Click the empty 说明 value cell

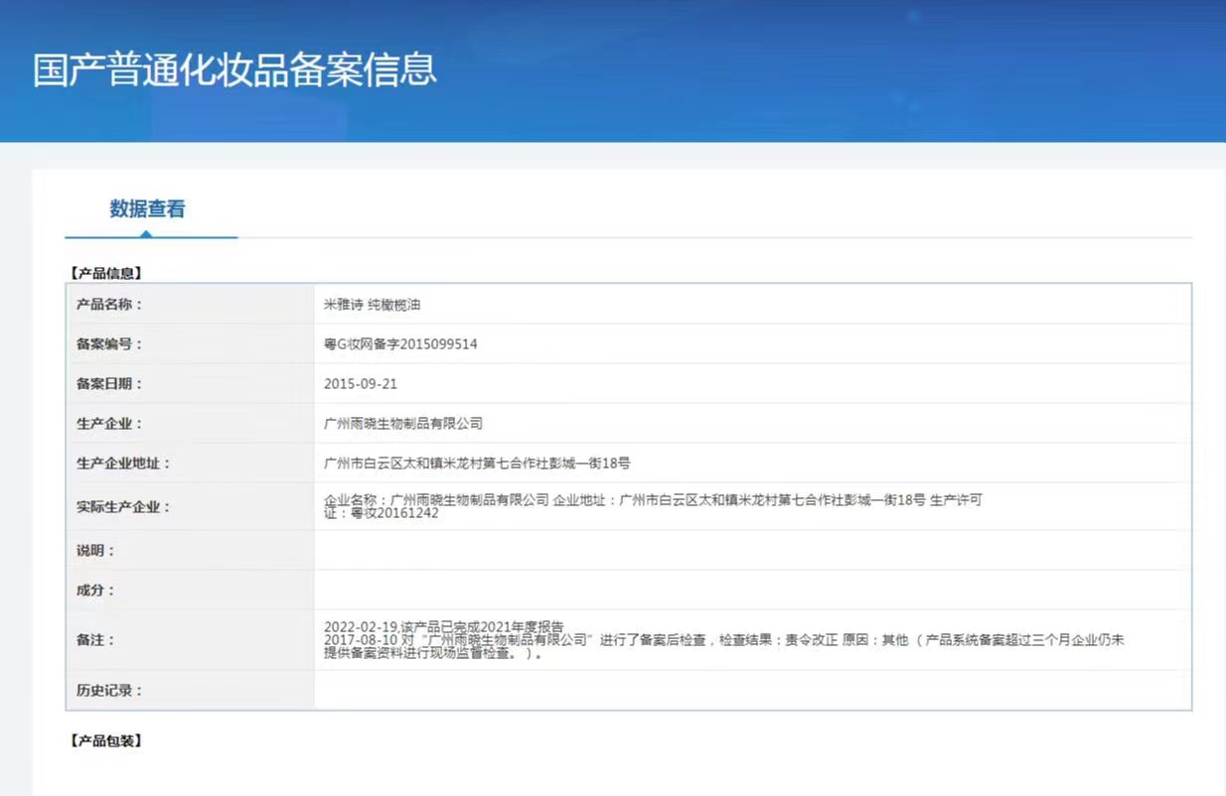pos(752,550)
